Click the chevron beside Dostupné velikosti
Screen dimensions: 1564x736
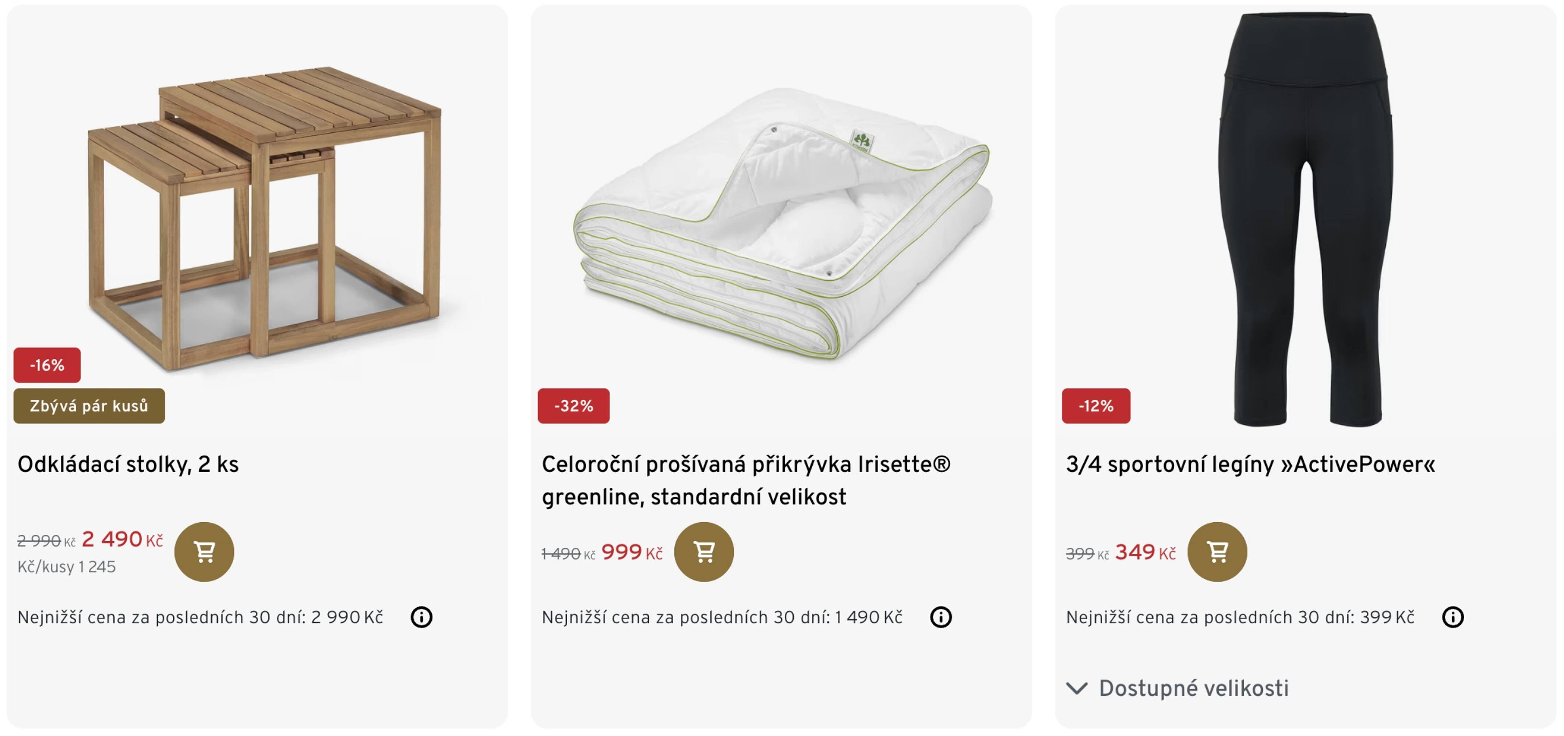coord(1076,688)
